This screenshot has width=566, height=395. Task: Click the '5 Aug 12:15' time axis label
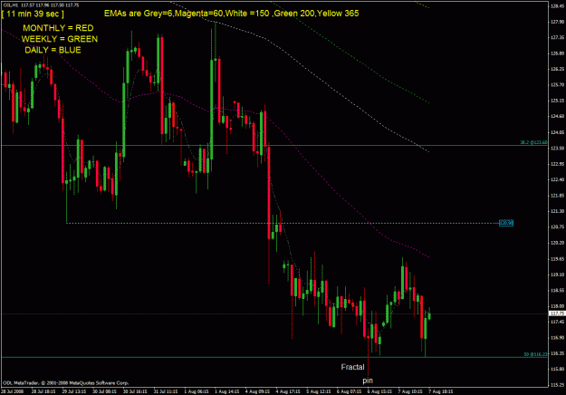click(319, 391)
